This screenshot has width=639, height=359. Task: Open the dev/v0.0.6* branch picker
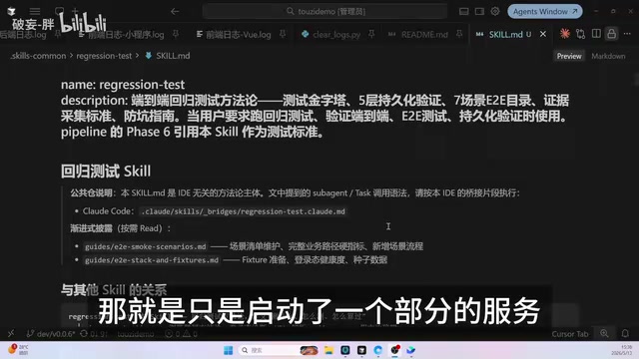click(51, 334)
